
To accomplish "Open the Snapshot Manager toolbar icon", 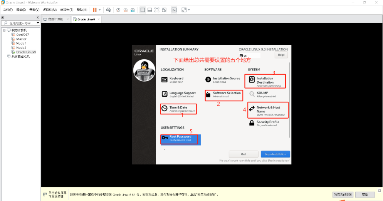I will coord(133,10).
